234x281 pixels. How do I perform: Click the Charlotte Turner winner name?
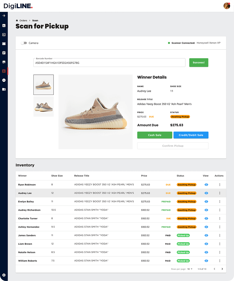28,218
